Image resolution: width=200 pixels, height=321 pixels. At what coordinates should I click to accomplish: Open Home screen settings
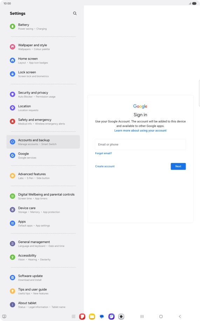point(43,60)
